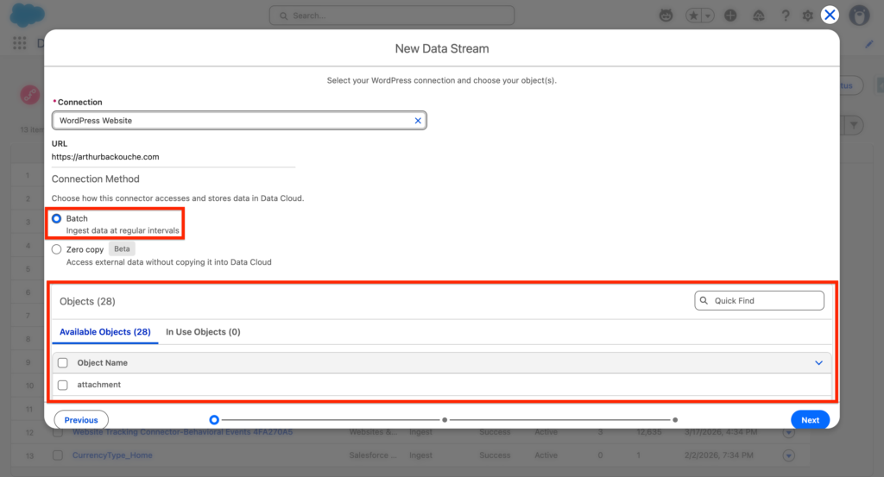This screenshot has width=884, height=477.
Task: Click the Favorites star icon
Action: pyautogui.click(x=693, y=16)
